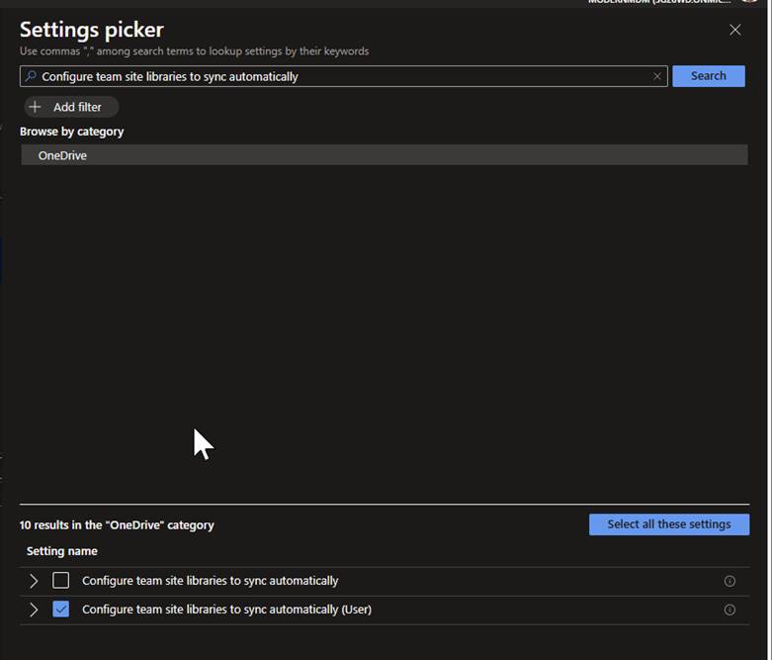This screenshot has width=772, height=660.
Task: Click the MODERNMDM tenant name at top
Action: pyautogui.click(x=659, y=3)
